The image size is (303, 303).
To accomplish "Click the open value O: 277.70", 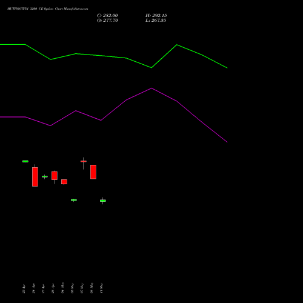I will [x=107, y=21].
